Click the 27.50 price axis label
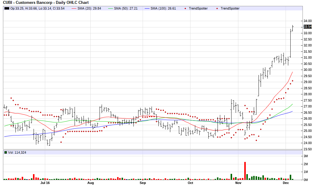Viewport: 315px width, 192px height. pos(308,100)
